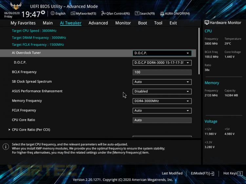246x184 pixels.
Task: Click the Hot Keys question mark icon
Action: [x=240, y=173]
